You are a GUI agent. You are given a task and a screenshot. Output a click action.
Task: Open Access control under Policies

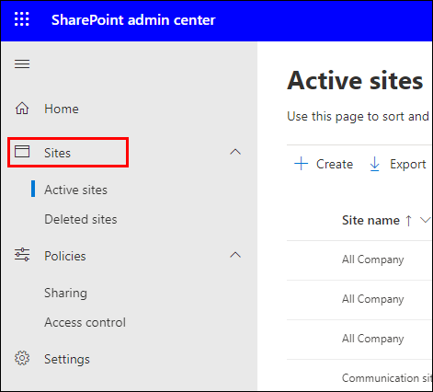pyautogui.click(x=85, y=322)
